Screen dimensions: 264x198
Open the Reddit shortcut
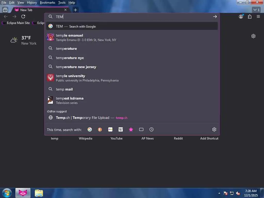pos(178,138)
